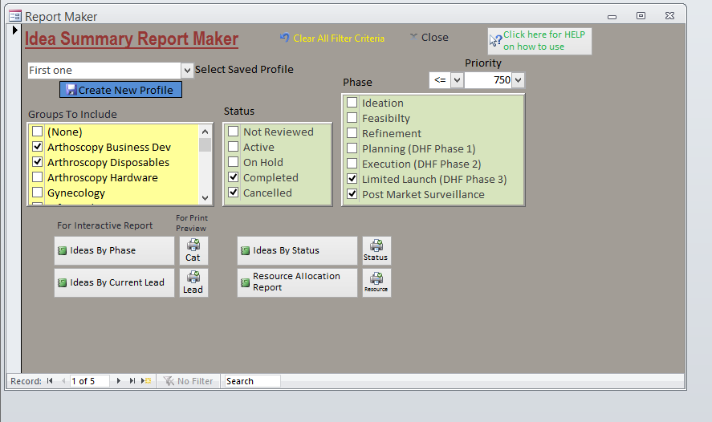Go to the first record

point(50,381)
